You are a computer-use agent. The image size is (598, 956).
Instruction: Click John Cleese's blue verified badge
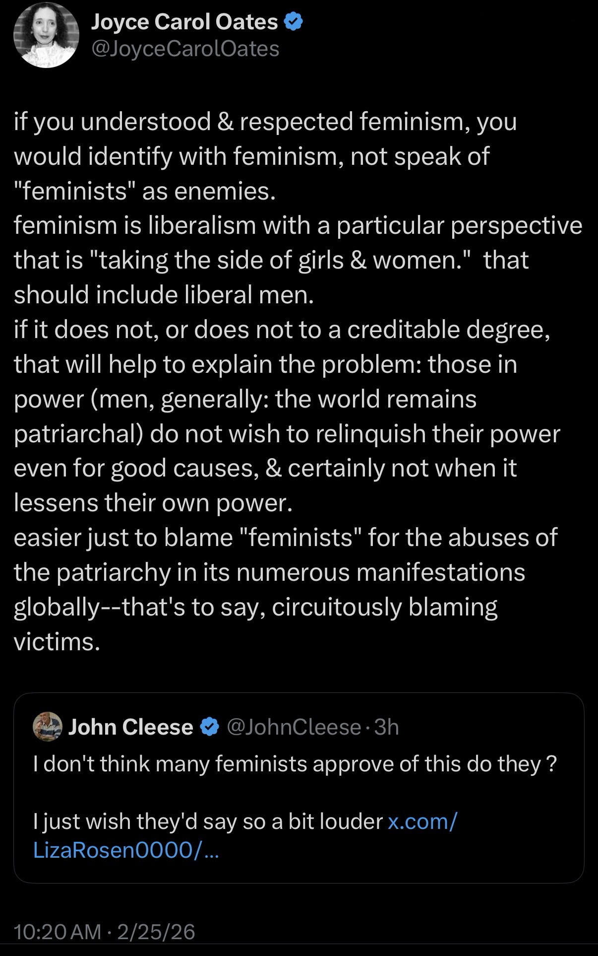pos(210,727)
